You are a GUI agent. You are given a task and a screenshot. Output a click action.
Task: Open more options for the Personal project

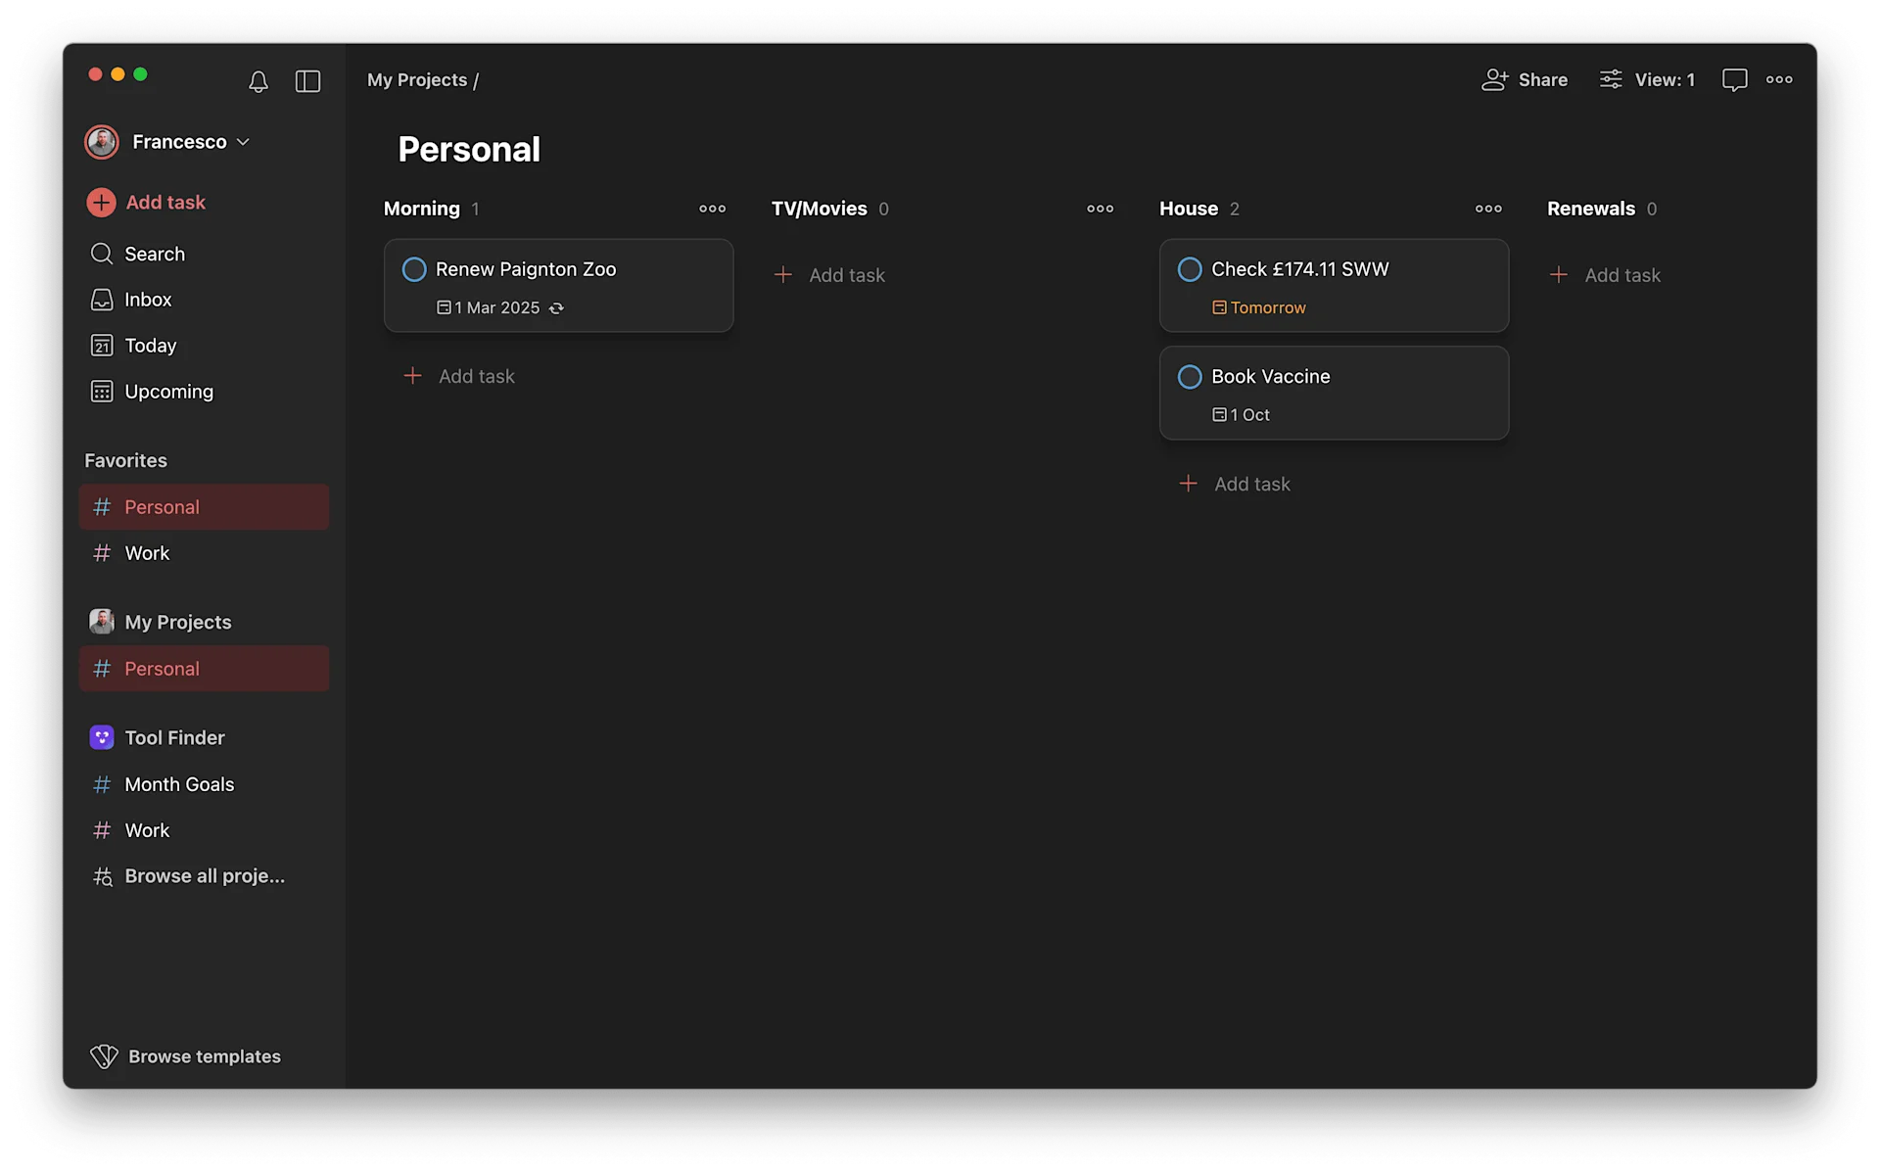tap(1779, 79)
